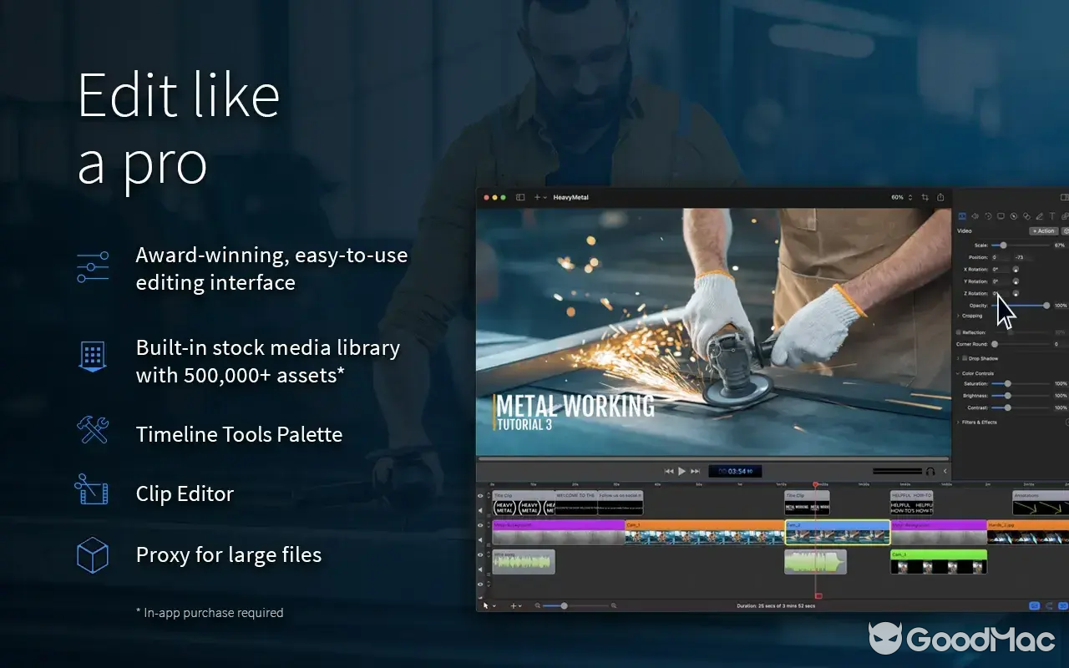Enable the Reflection checkbox
The image size is (1069, 668).
(959, 331)
